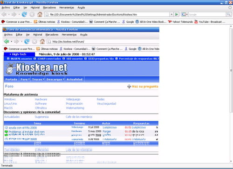Open the Forward button history dropdown in outer toolbar
This screenshot has width=233, height=169.
point(19,14)
